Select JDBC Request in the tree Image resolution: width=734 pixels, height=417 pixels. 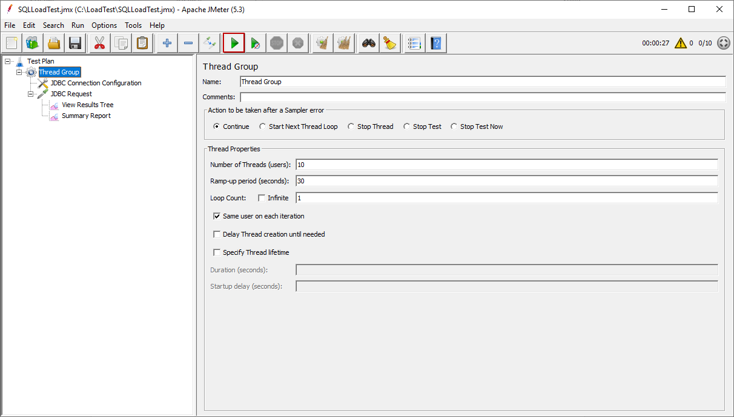[71, 94]
